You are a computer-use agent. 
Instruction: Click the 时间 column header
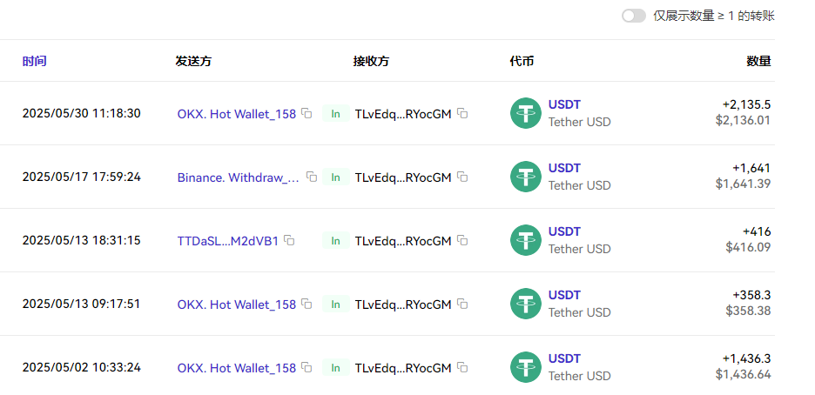pyautogui.click(x=35, y=61)
